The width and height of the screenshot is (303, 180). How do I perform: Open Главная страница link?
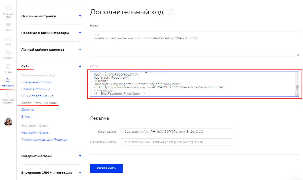tap(36, 89)
